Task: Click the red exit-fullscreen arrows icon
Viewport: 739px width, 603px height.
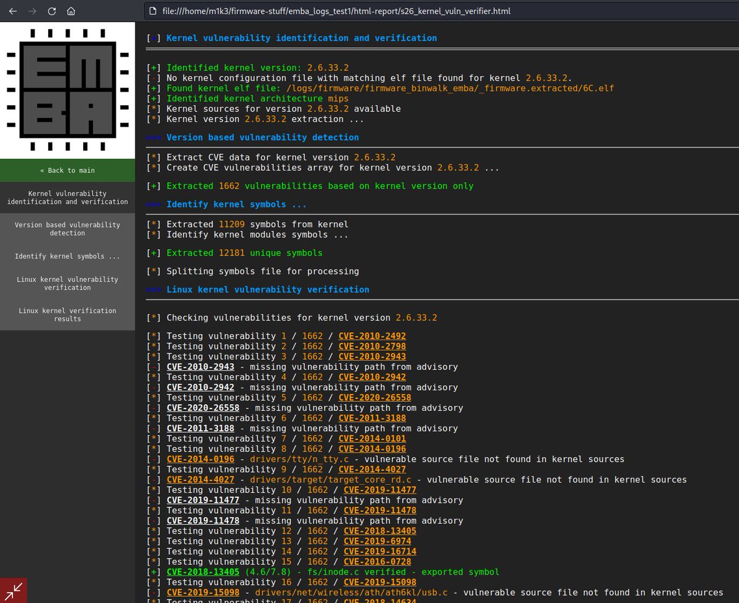Action: [x=12, y=591]
